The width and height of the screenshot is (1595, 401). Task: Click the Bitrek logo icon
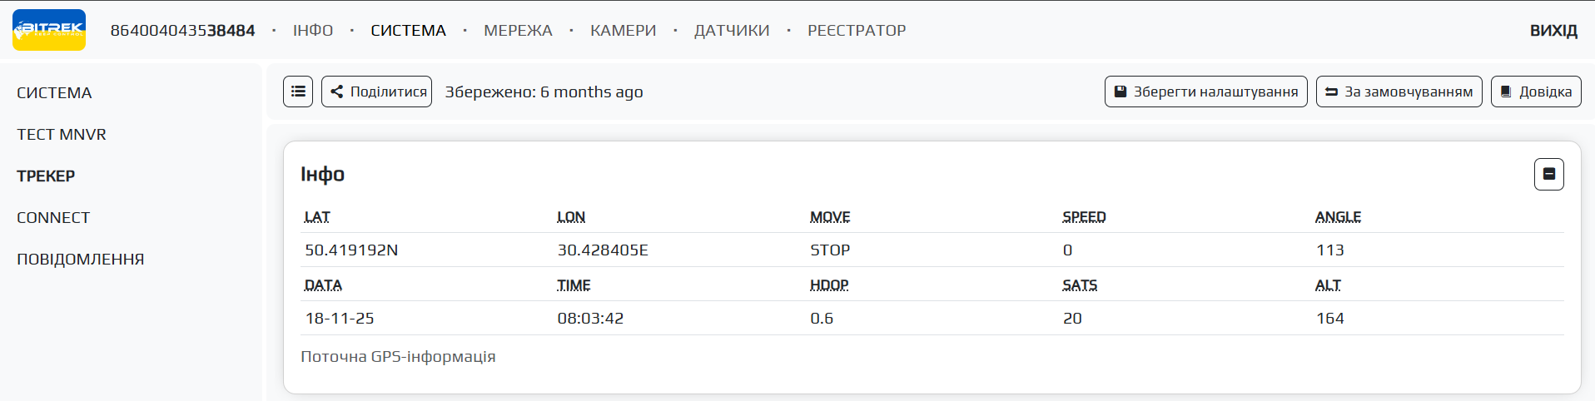click(49, 30)
